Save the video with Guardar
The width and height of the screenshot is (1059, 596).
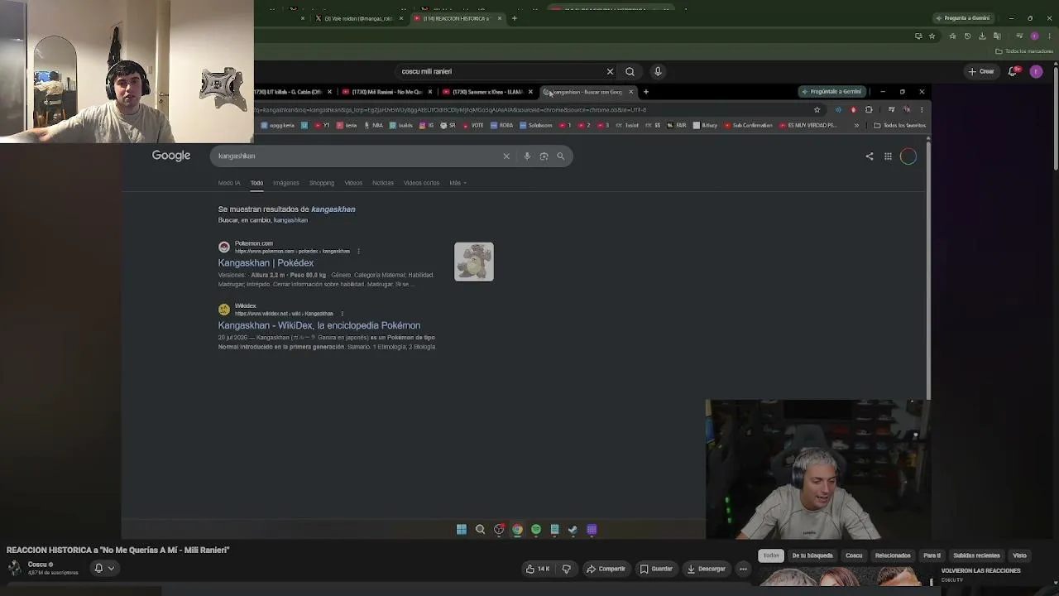point(656,569)
